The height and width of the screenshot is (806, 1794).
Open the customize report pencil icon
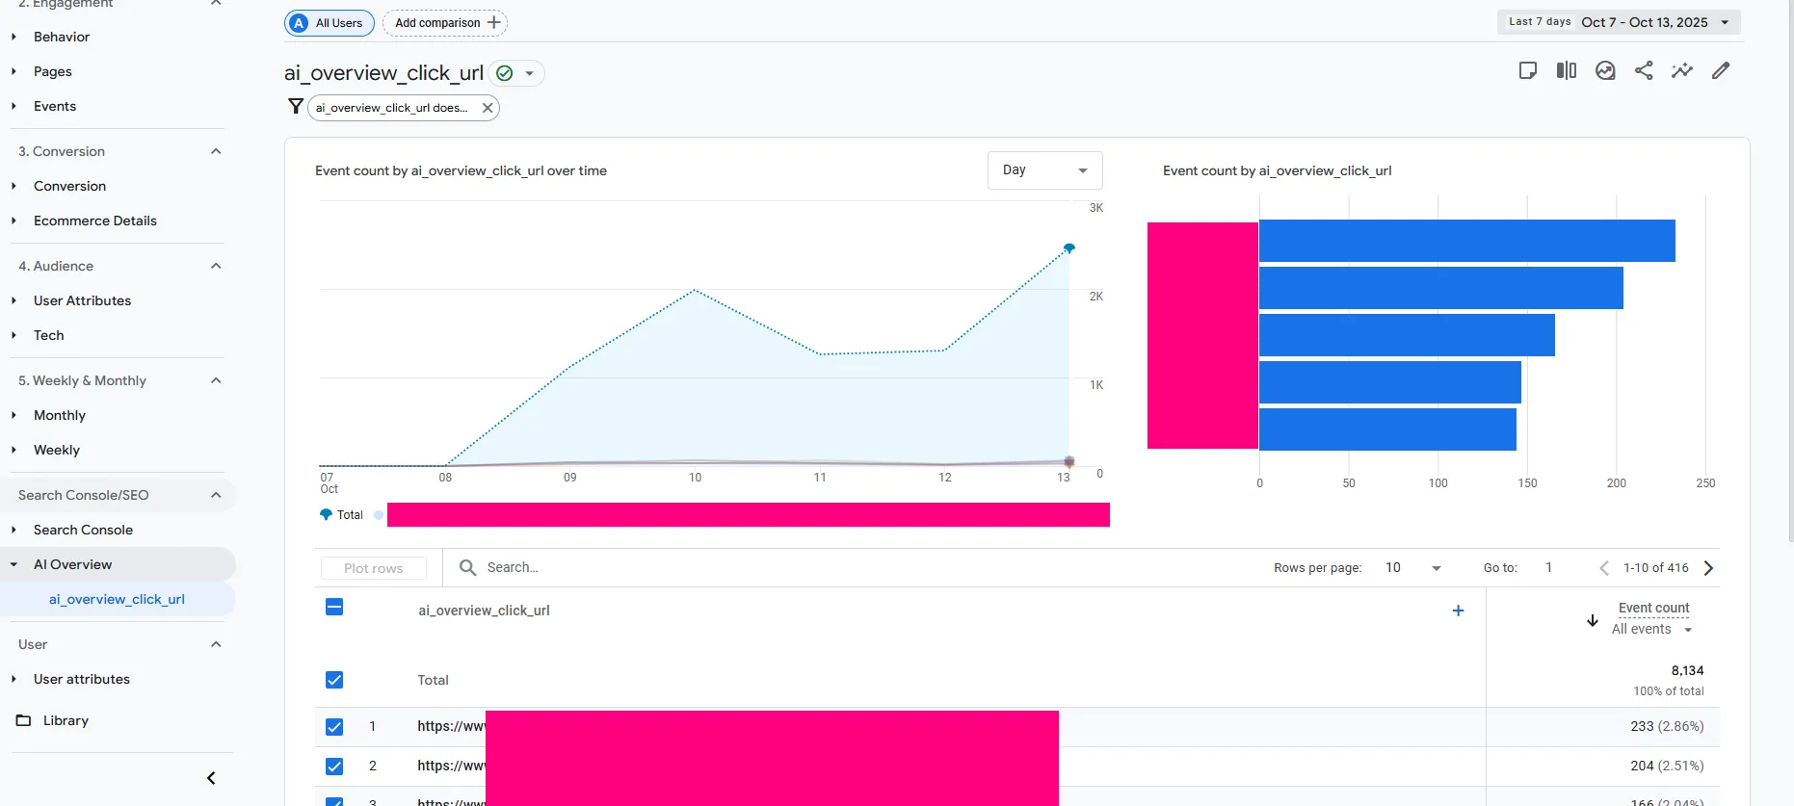tap(1721, 70)
